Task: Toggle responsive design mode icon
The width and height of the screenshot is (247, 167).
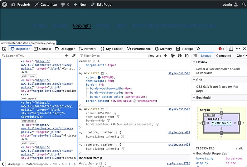Action: 231,49
